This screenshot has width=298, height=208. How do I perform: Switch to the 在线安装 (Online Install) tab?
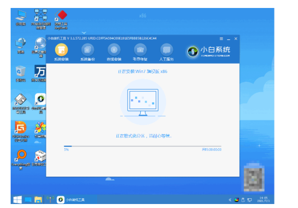(114, 50)
